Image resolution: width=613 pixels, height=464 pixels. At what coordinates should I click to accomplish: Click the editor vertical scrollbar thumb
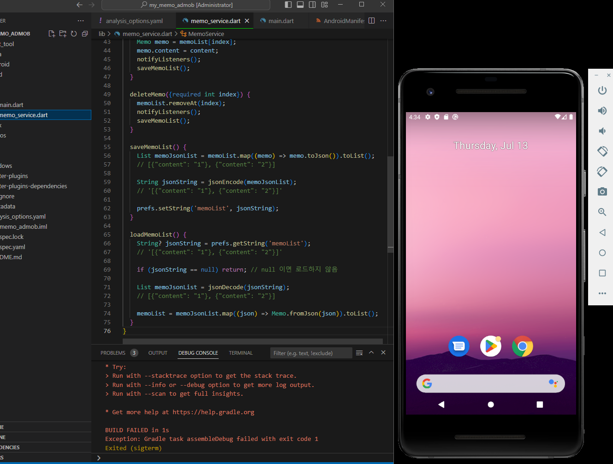pos(391,204)
